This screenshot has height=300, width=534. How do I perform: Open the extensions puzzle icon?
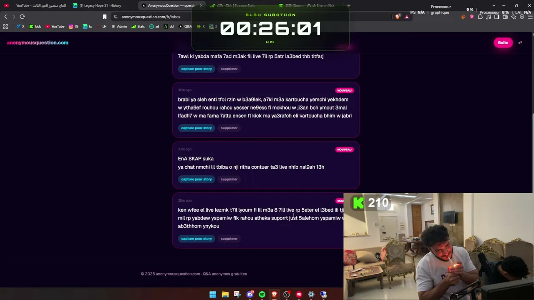pos(480,17)
